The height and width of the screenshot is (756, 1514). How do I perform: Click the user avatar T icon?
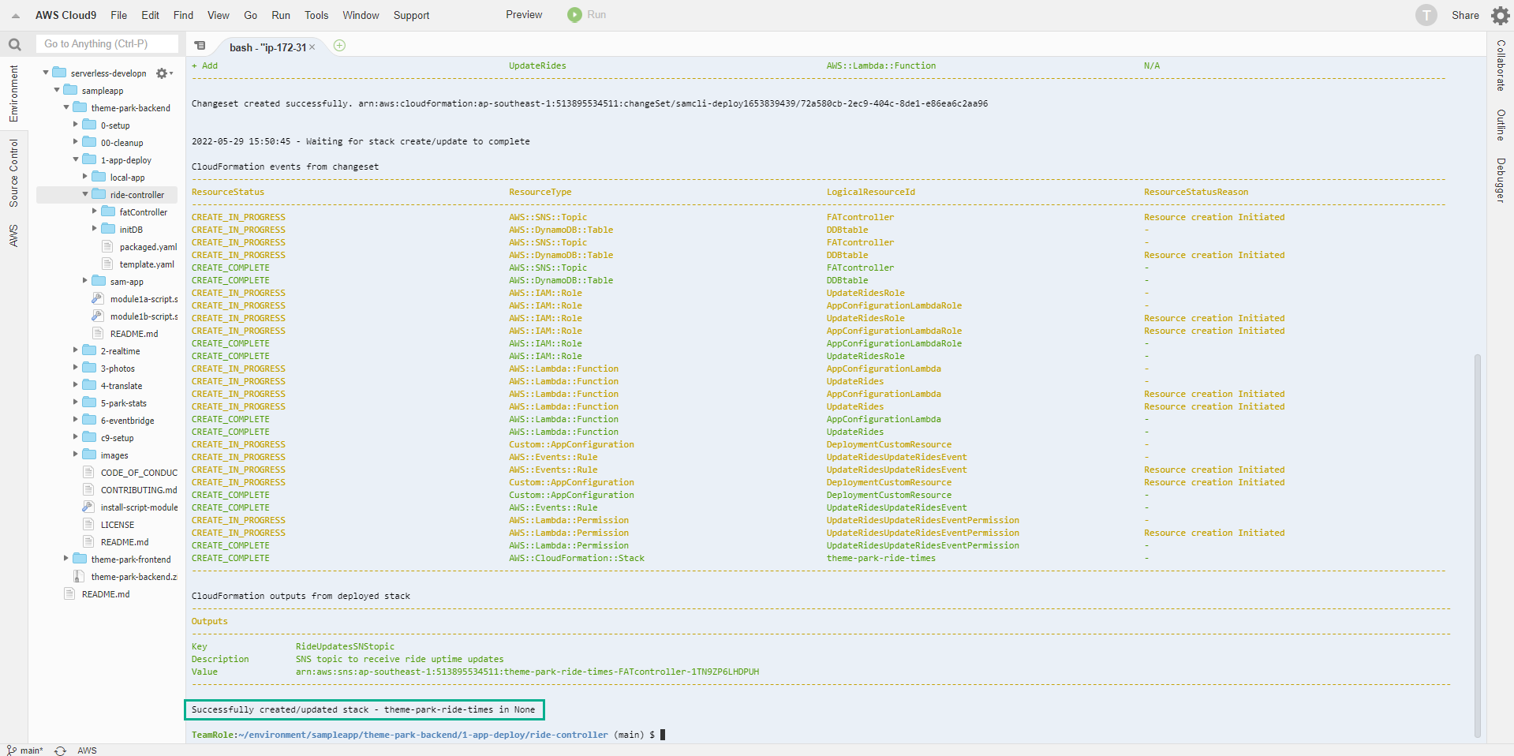tap(1426, 15)
